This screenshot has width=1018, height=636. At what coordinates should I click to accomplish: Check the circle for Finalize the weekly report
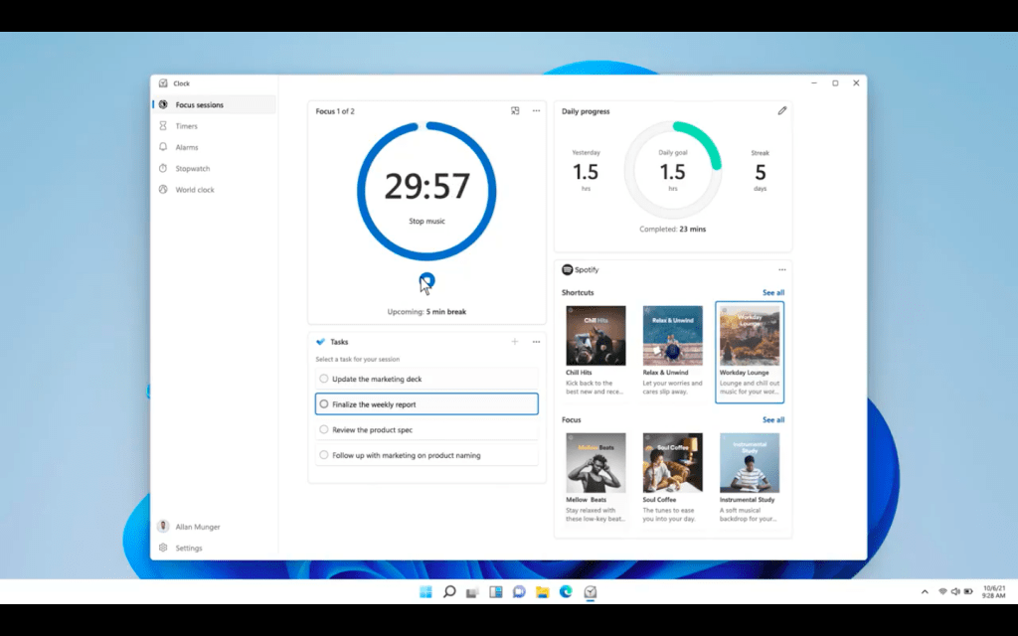324,403
